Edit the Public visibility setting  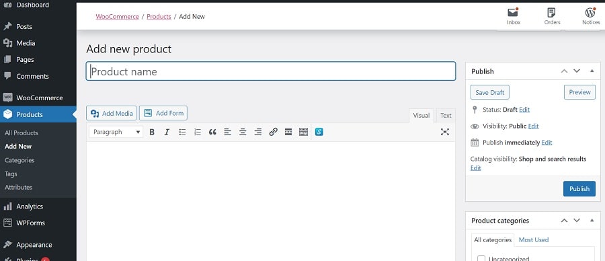pyautogui.click(x=533, y=126)
